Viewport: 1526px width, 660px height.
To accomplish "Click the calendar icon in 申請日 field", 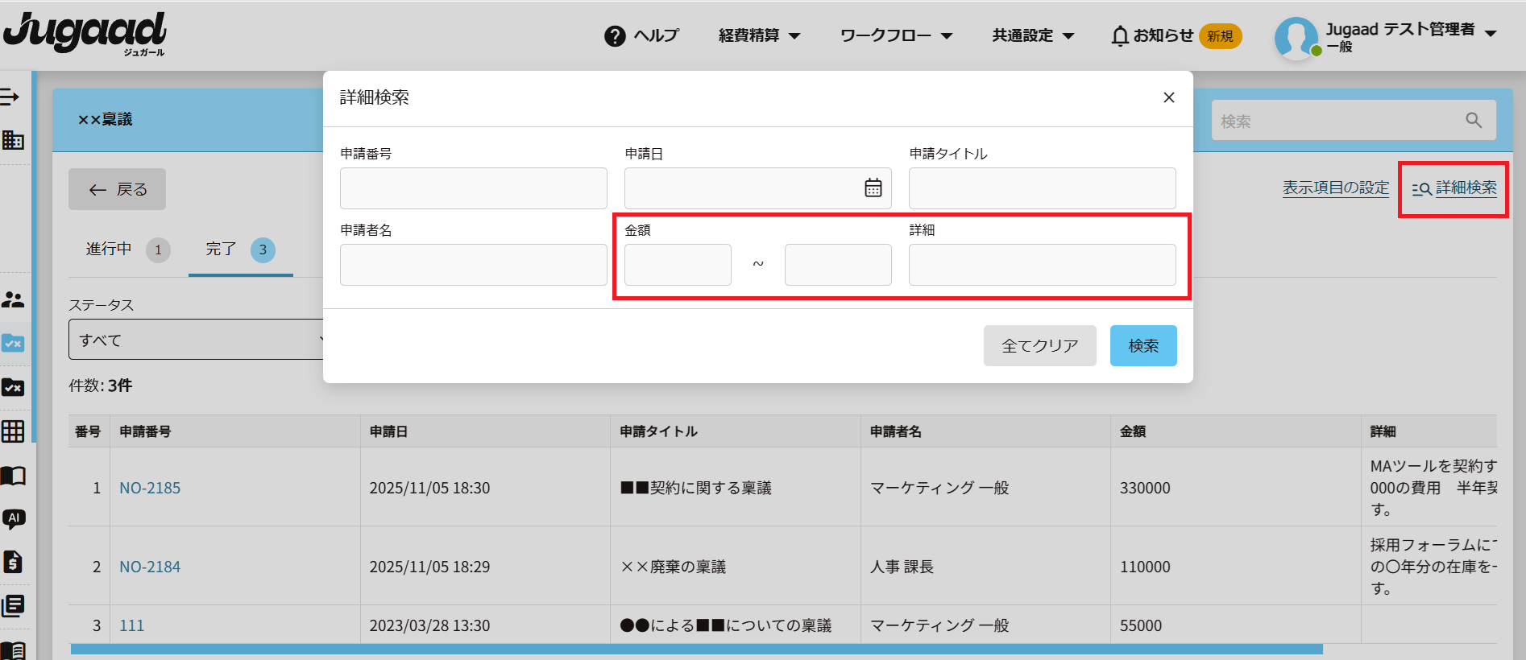I will click(x=873, y=188).
